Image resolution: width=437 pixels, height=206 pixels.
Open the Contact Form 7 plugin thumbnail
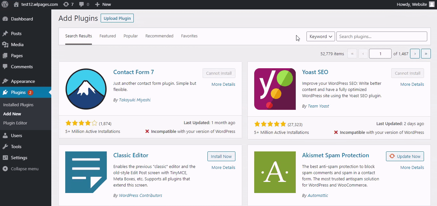coord(86,89)
